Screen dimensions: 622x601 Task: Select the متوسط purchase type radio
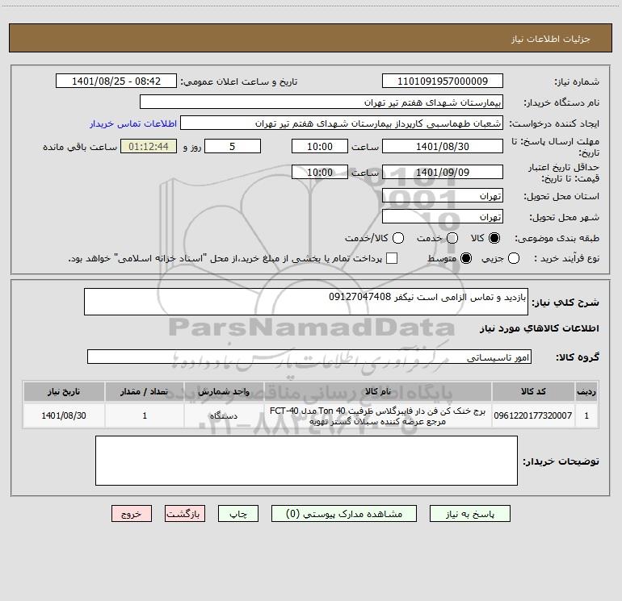tap(466, 258)
